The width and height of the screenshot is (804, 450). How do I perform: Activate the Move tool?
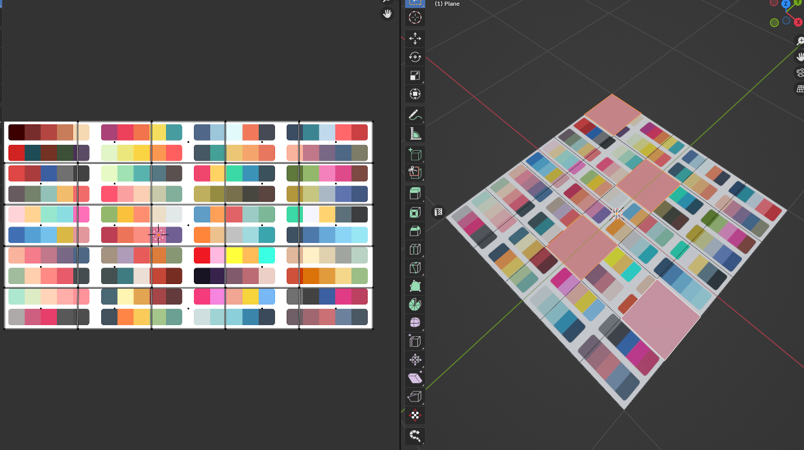415,38
